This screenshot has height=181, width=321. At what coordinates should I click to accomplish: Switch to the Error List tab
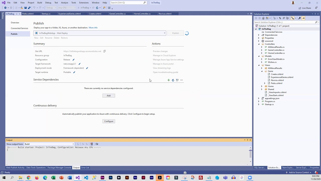click(x=85, y=168)
